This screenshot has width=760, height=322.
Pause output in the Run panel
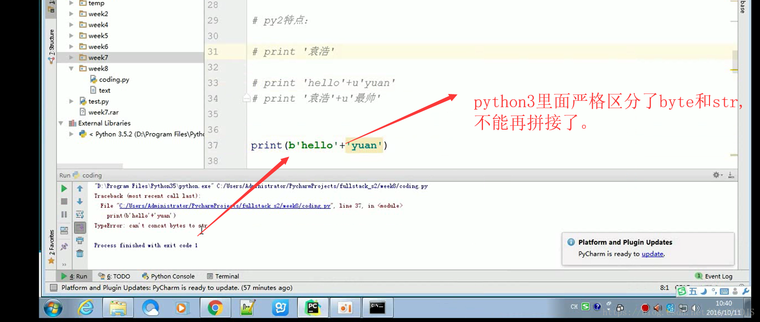pos(64,214)
